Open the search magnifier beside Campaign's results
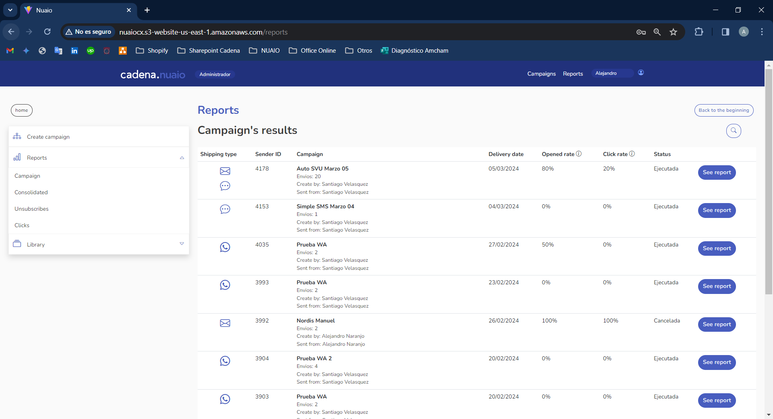Viewport: 773px width, 419px height. click(733, 131)
